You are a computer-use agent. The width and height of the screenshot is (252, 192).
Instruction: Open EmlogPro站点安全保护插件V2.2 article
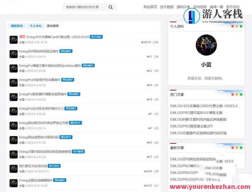click(41, 108)
